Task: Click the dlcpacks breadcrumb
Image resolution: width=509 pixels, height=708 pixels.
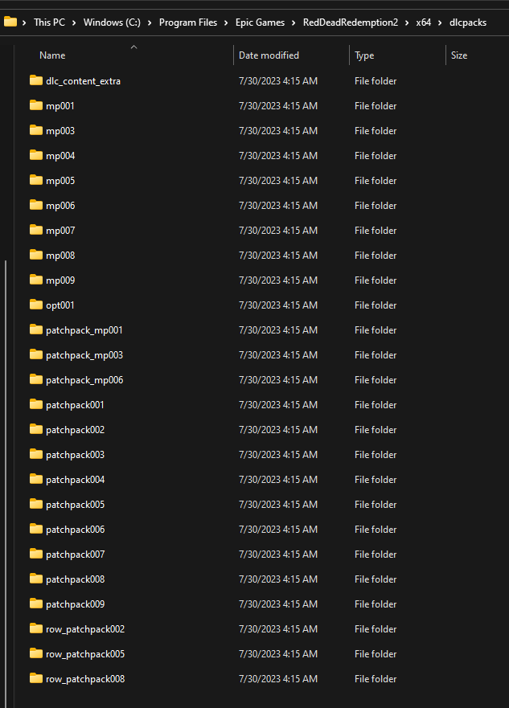Action: tap(468, 23)
